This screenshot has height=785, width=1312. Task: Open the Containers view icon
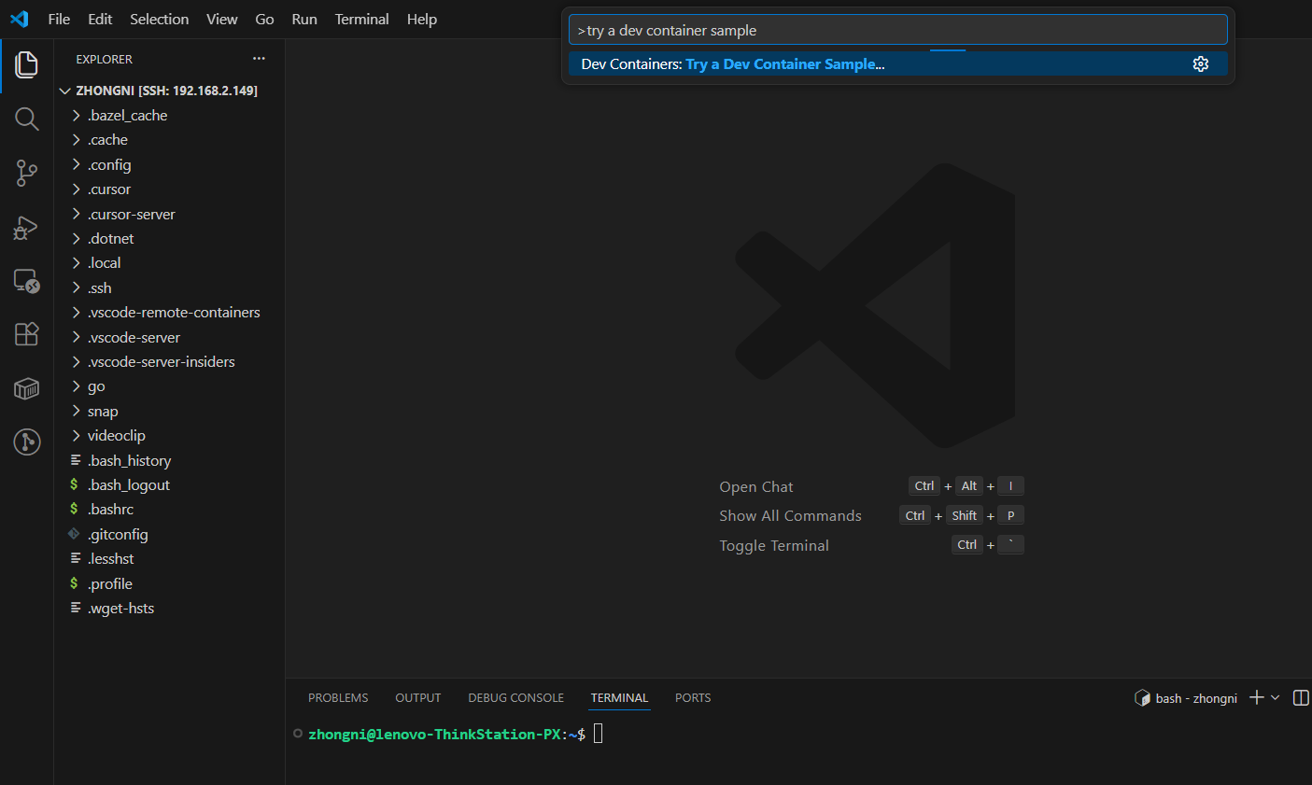pyautogui.click(x=26, y=388)
